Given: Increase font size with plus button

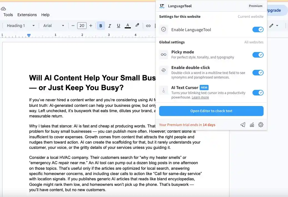Looking at the screenshot, I should [91, 26].
